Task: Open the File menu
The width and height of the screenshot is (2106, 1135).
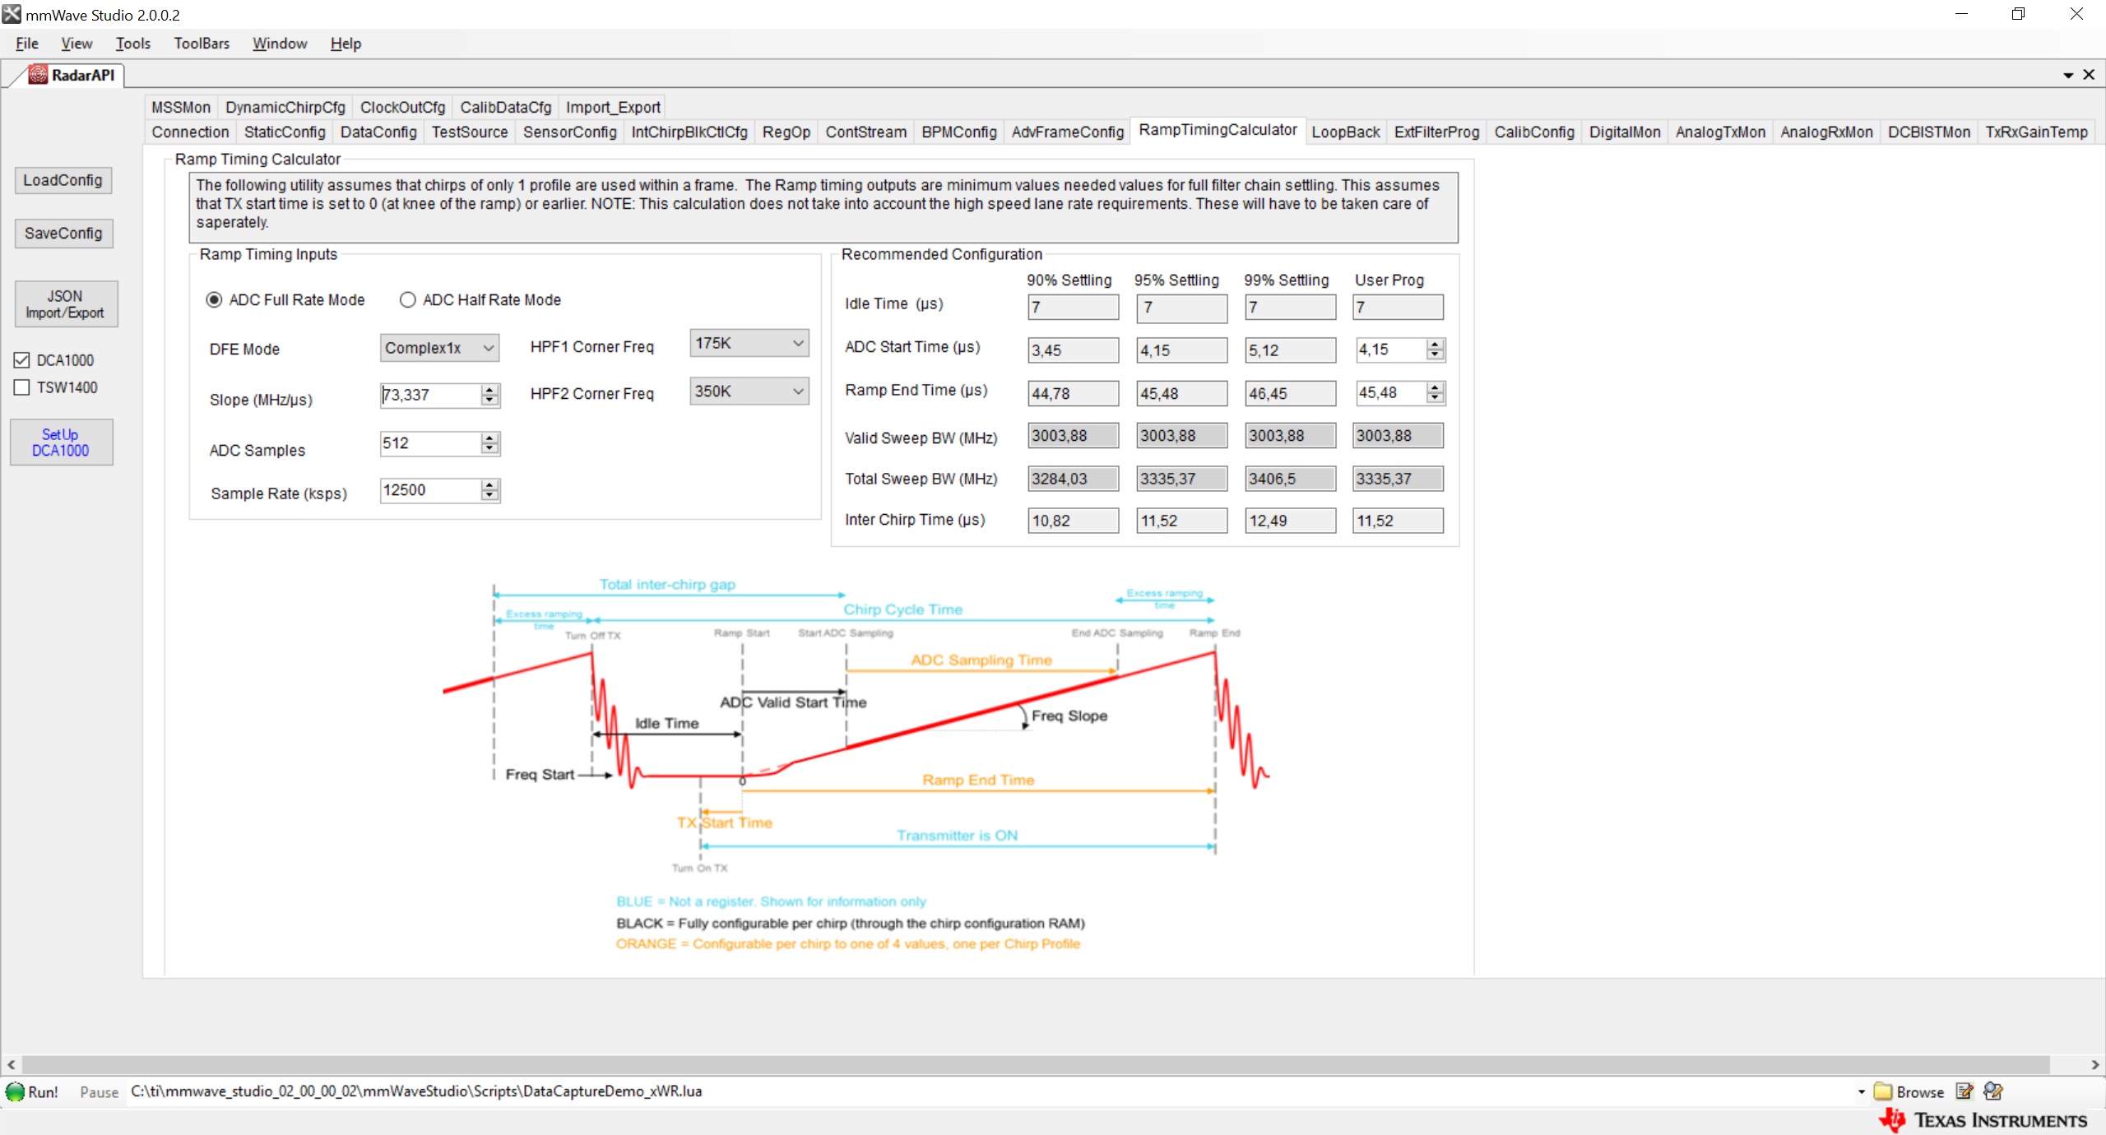Action: (27, 44)
